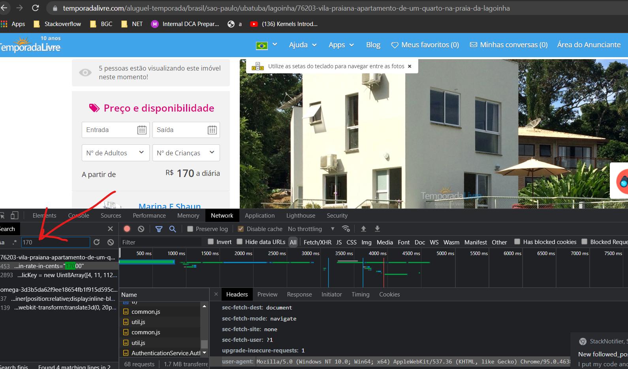The height and width of the screenshot is (369, 628).
Task: Open the BGC bookmark folder
Action: 102,24
